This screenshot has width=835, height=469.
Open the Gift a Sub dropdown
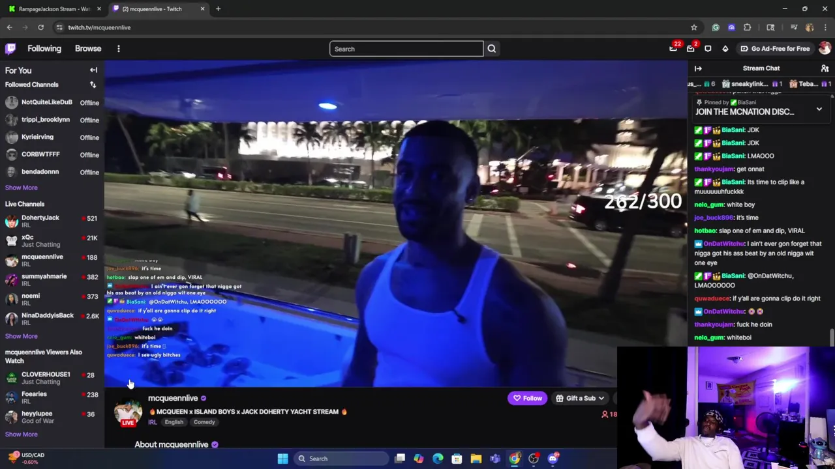coord(580,398)
